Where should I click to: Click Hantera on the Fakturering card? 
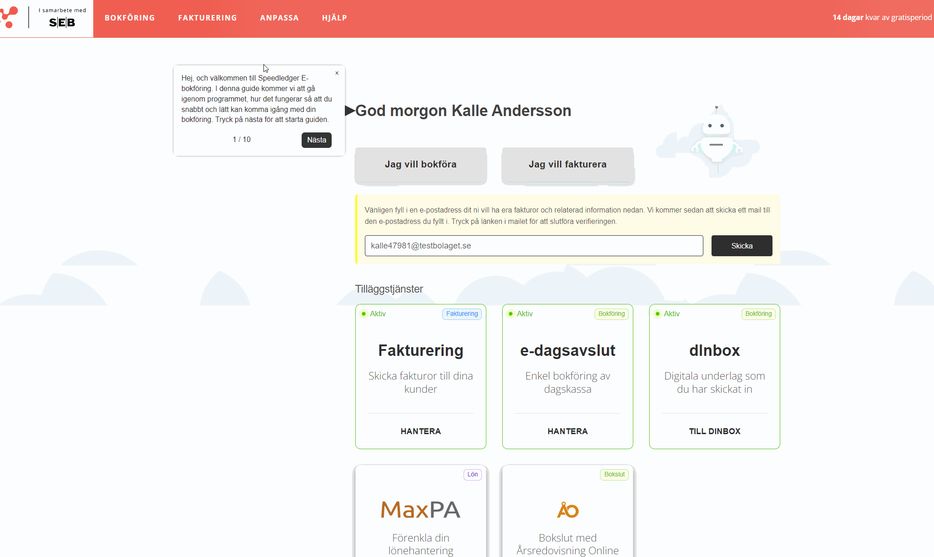pos(421,431)
